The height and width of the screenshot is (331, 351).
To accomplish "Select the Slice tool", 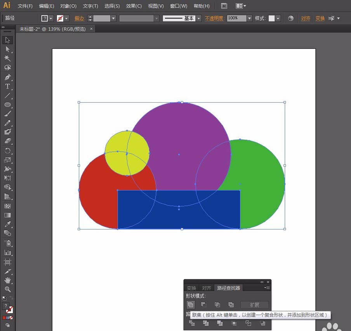I will pyautogui.click(x=8, y=271).
